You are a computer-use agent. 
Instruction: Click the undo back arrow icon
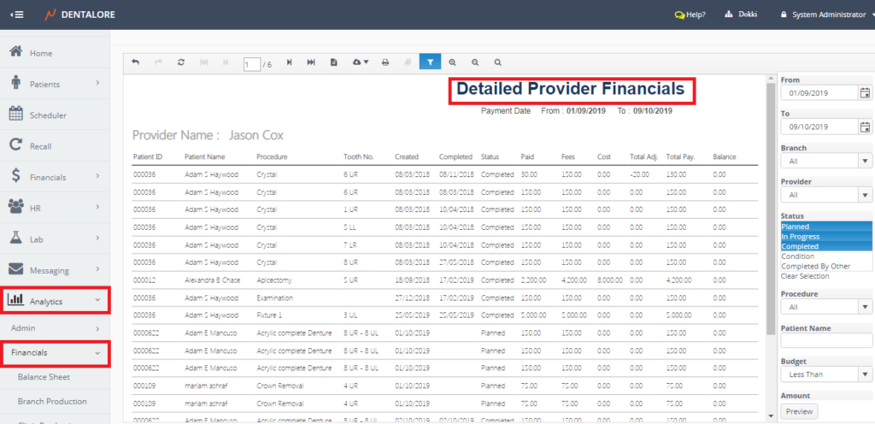(x=136, y=62)
